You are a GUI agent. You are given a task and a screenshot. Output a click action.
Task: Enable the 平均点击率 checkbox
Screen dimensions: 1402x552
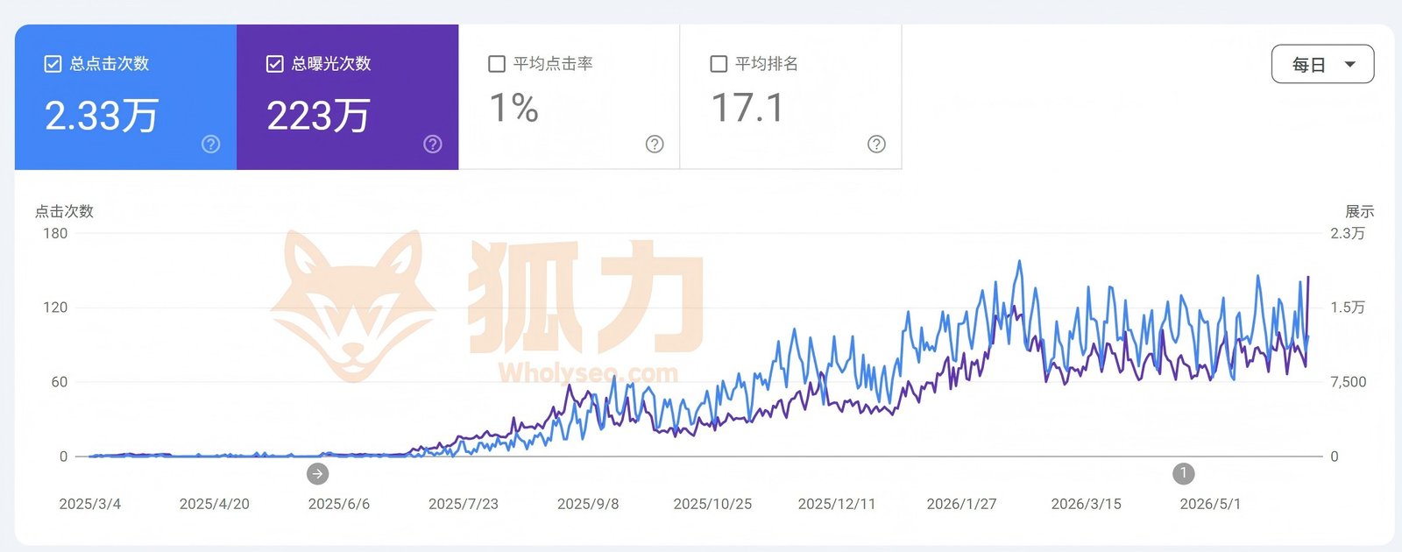(497, 64)
